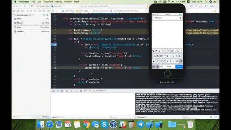The height and width of the screenshot is (130, 231).
Task: Open the Hardware menu
Action: click(x=48, y=1)
